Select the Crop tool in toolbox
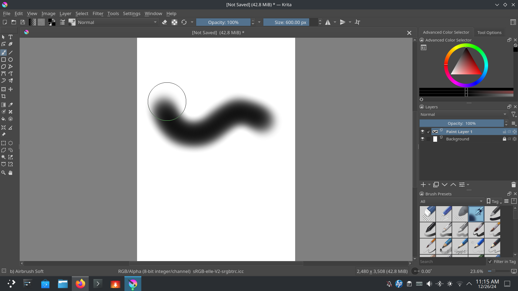The image size is (518, 291). pyautogui.click(x=4, y=96)
